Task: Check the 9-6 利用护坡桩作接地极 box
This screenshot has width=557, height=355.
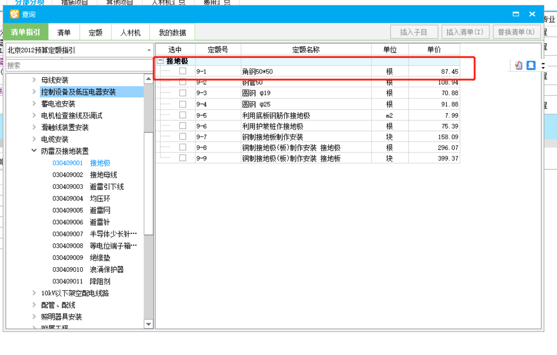Action: [182, 125]
